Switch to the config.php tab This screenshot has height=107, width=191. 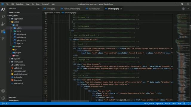50,9
